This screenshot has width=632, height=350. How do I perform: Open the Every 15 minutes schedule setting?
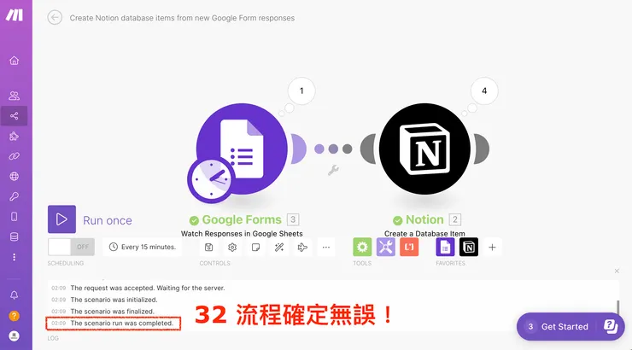click(143, 247)
